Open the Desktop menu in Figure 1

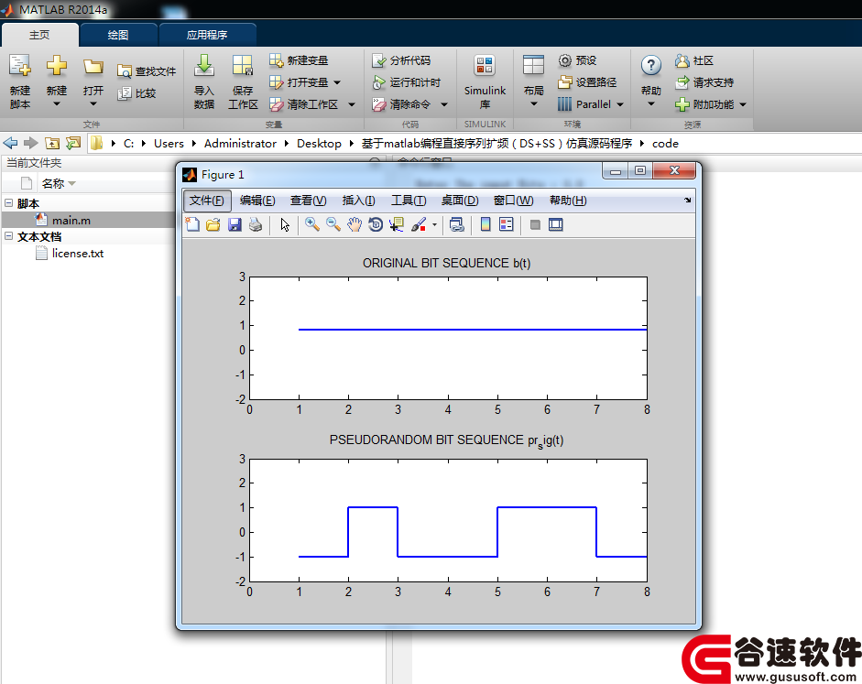tap(460, 201)
